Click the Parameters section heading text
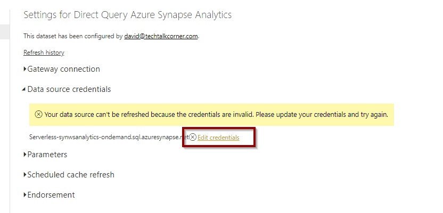 47,155
